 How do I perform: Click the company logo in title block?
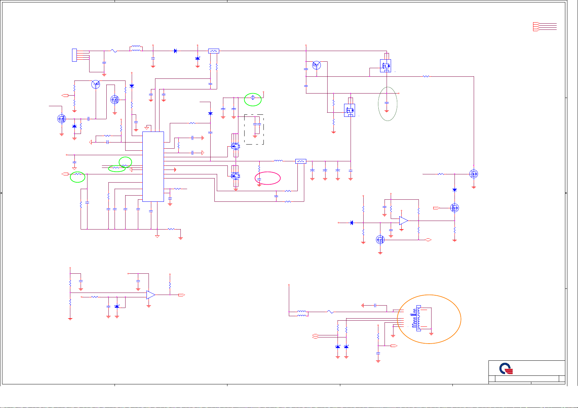pyautogui.click(x=506, y=369)
